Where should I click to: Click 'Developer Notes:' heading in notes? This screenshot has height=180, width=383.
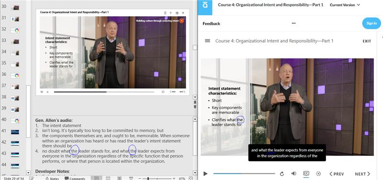click(53, 171)
